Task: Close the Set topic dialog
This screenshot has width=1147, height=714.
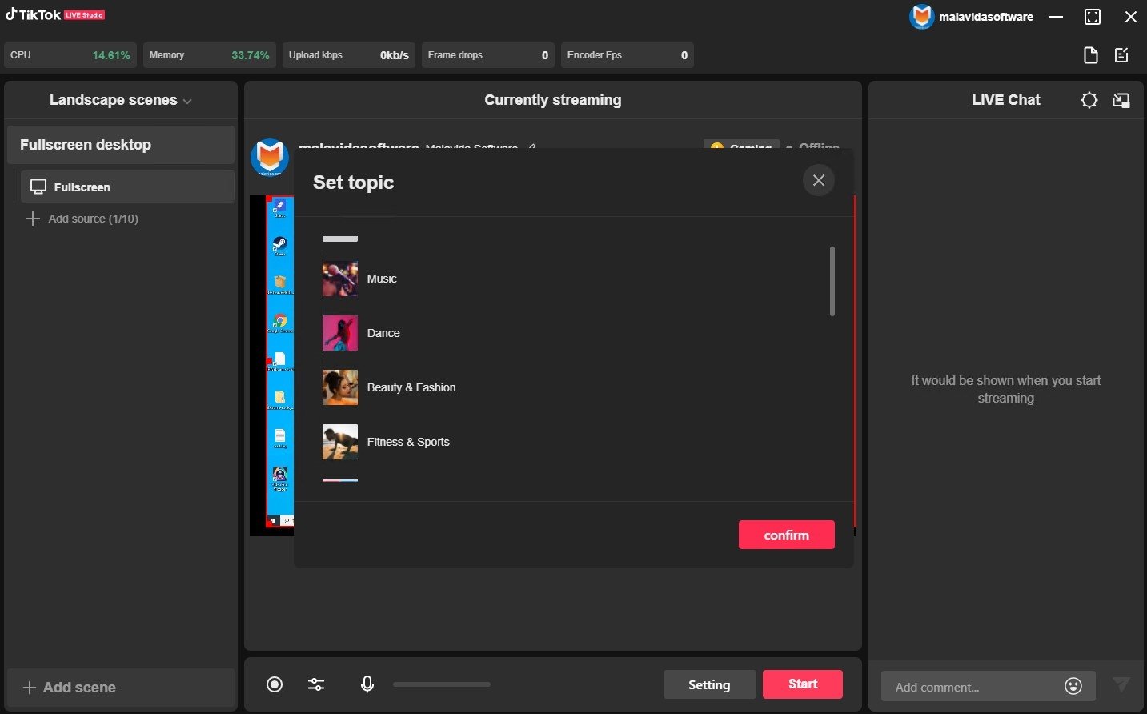Action: 818,180
